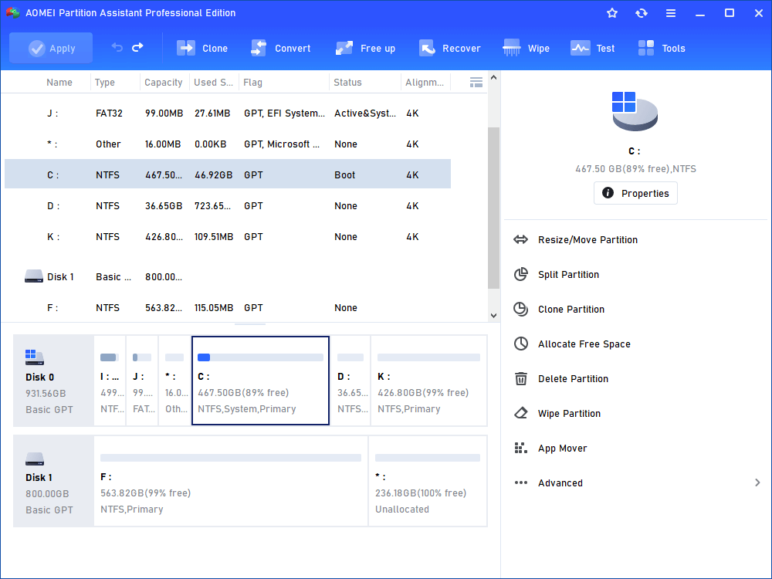772x579 pixels.
Task: Click the C: drive icon in right panel
Action: (x=634, y=110)
